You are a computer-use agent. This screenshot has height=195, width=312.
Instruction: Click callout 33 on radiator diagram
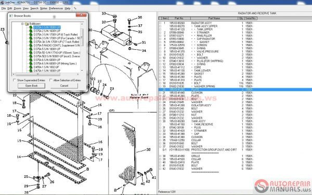(x=103, y=13)
